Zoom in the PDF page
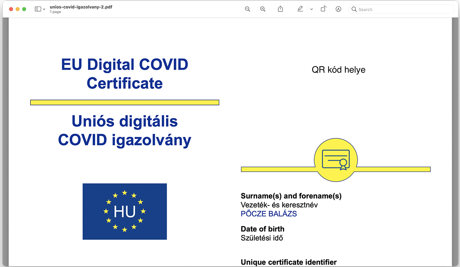Screen dimensions: 460x267 point(263,9)
